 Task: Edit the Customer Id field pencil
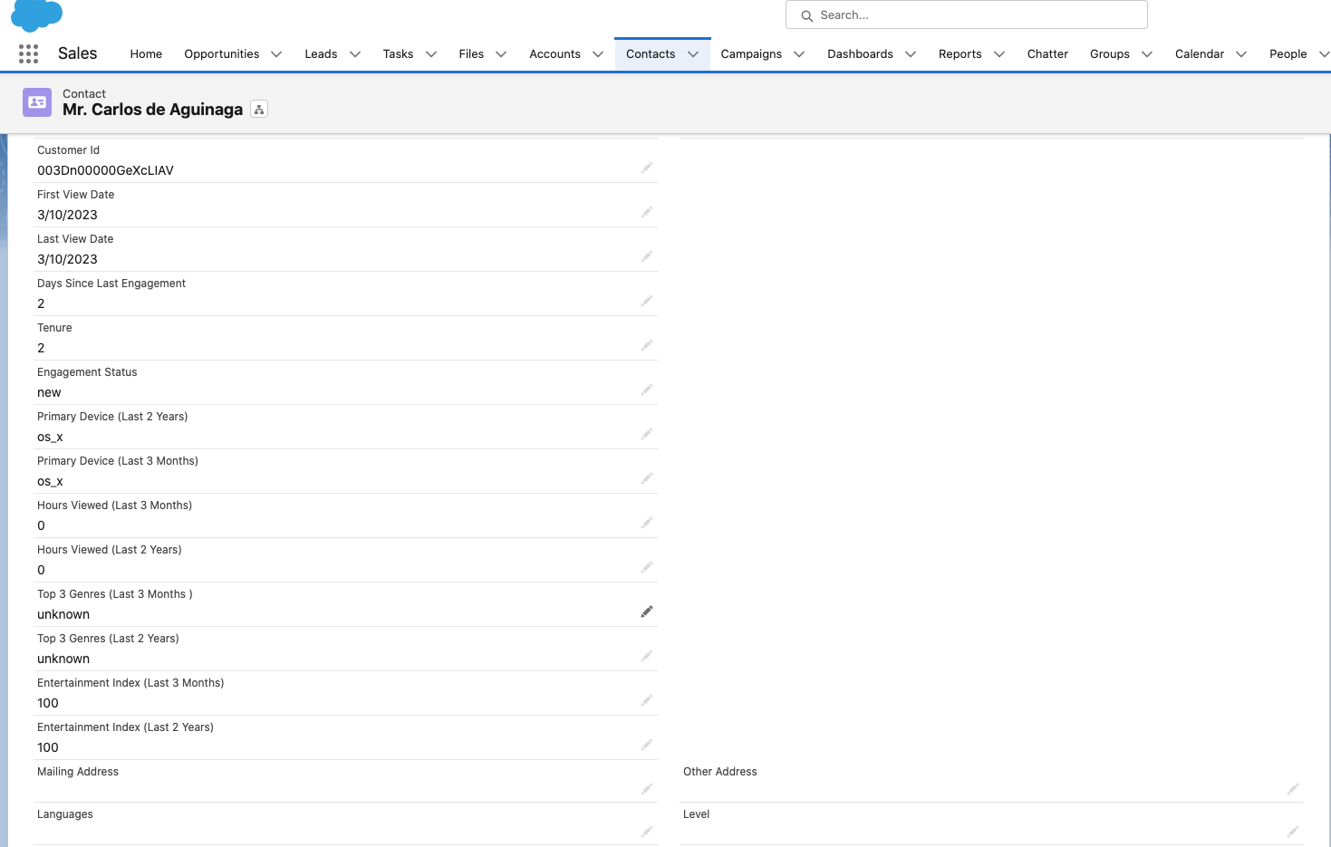pos(647,168)
